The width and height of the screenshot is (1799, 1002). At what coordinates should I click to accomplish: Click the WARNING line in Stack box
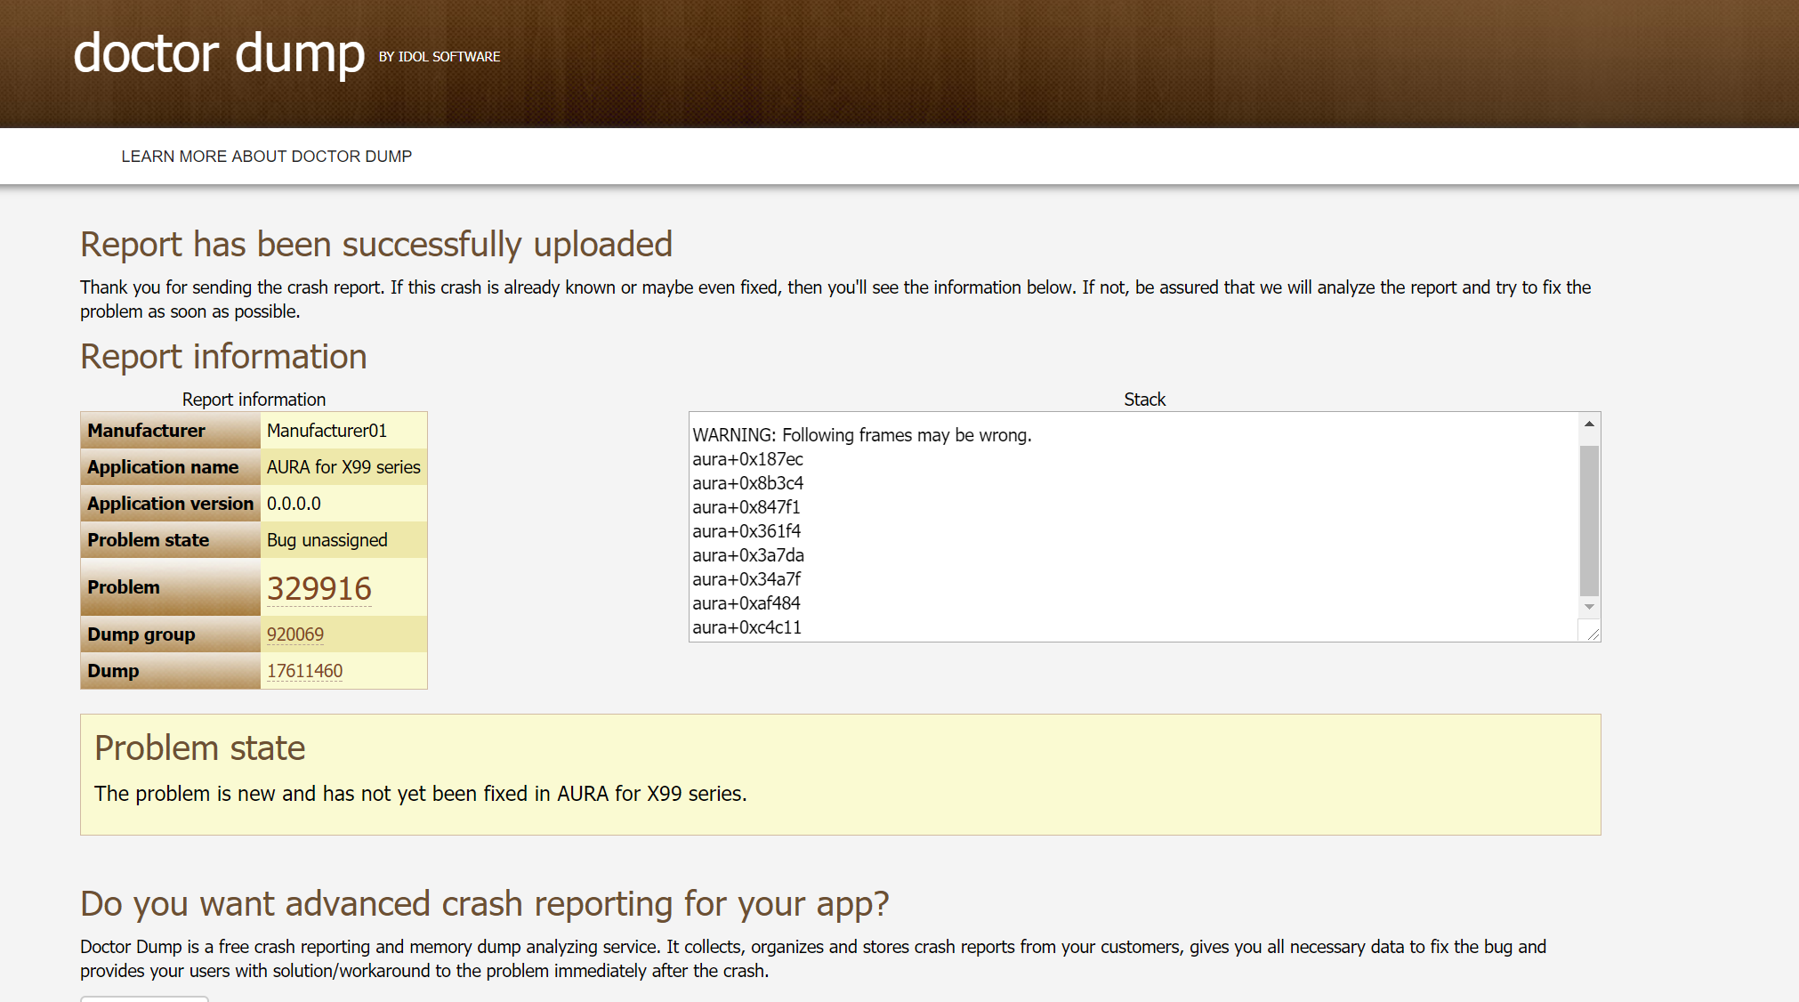coord(861,435)
